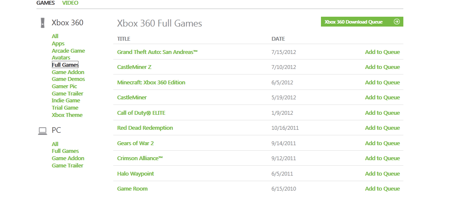Select the GAMES tab
This screenshot has width=469, height=218.
coord(45,3)
